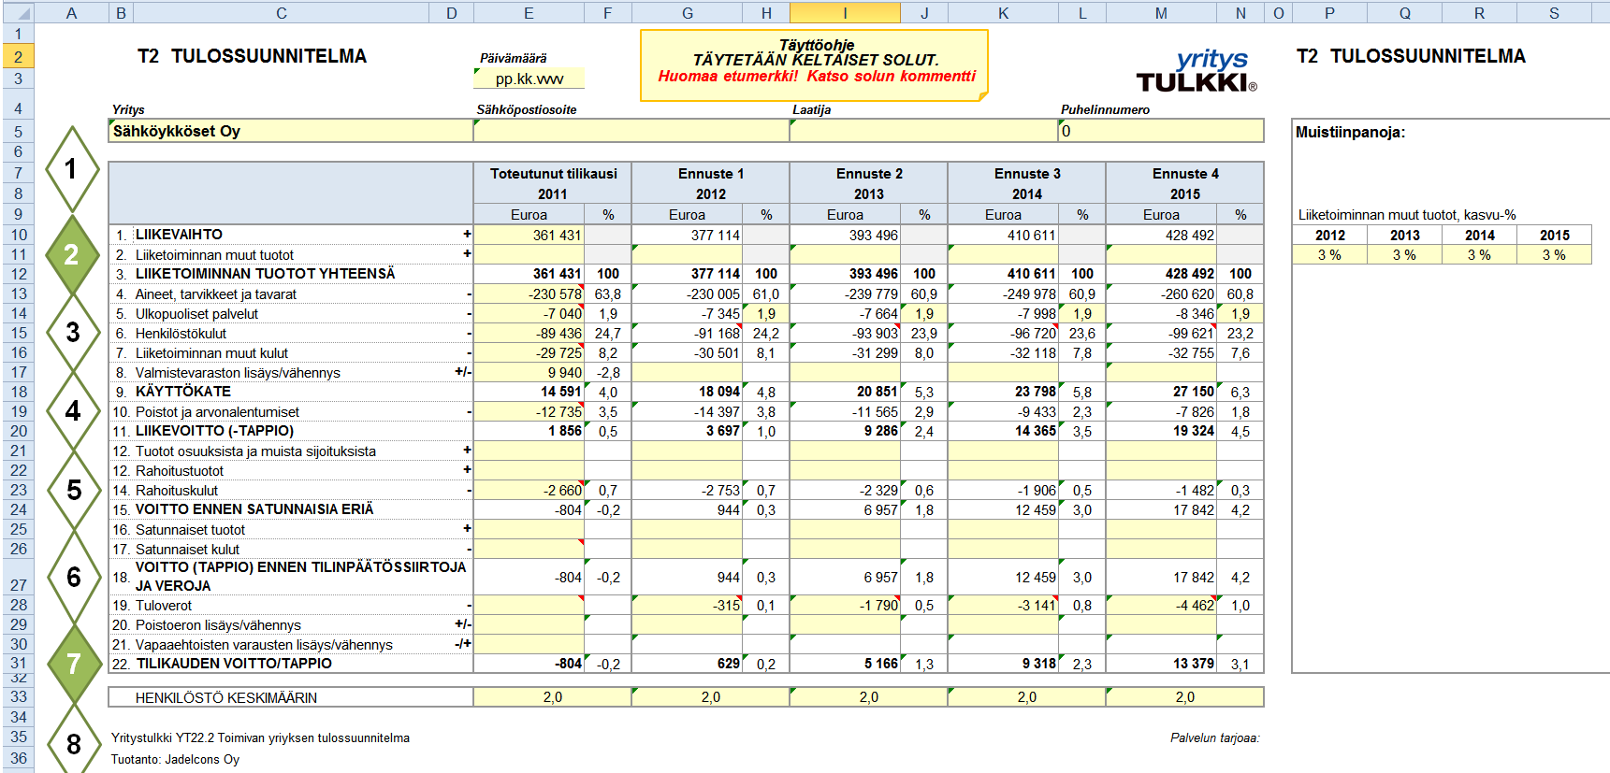Select the Poistot ja arvonalentumiset value -12 735
1610x773 pixels.
click(529, 411)
